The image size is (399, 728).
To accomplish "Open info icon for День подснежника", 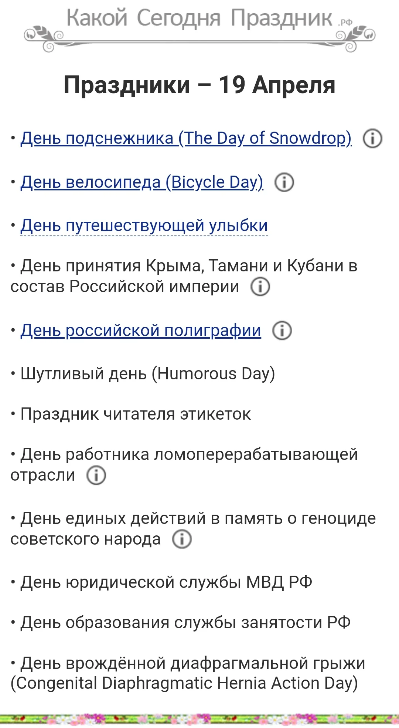I will [372, 139].
